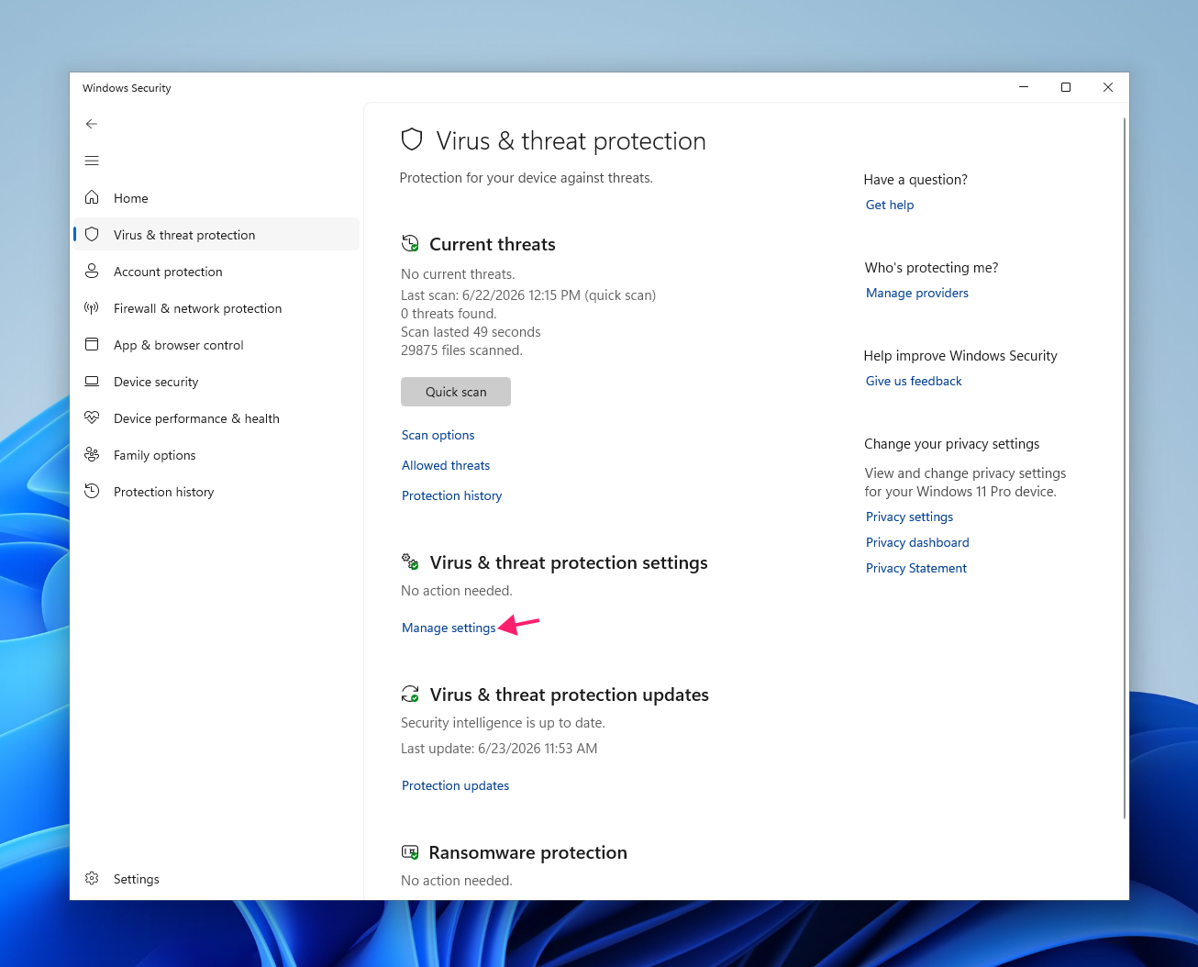Viewport: 1198px width, 967px height.
Task: Click the Ransomware protection heading
Action: pos(527,852)
